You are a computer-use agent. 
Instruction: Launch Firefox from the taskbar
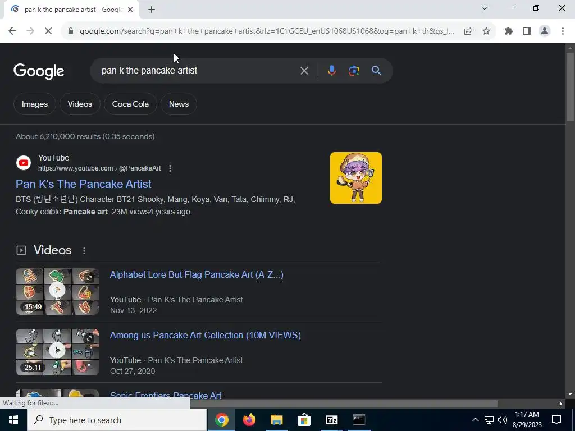[249, 420]
